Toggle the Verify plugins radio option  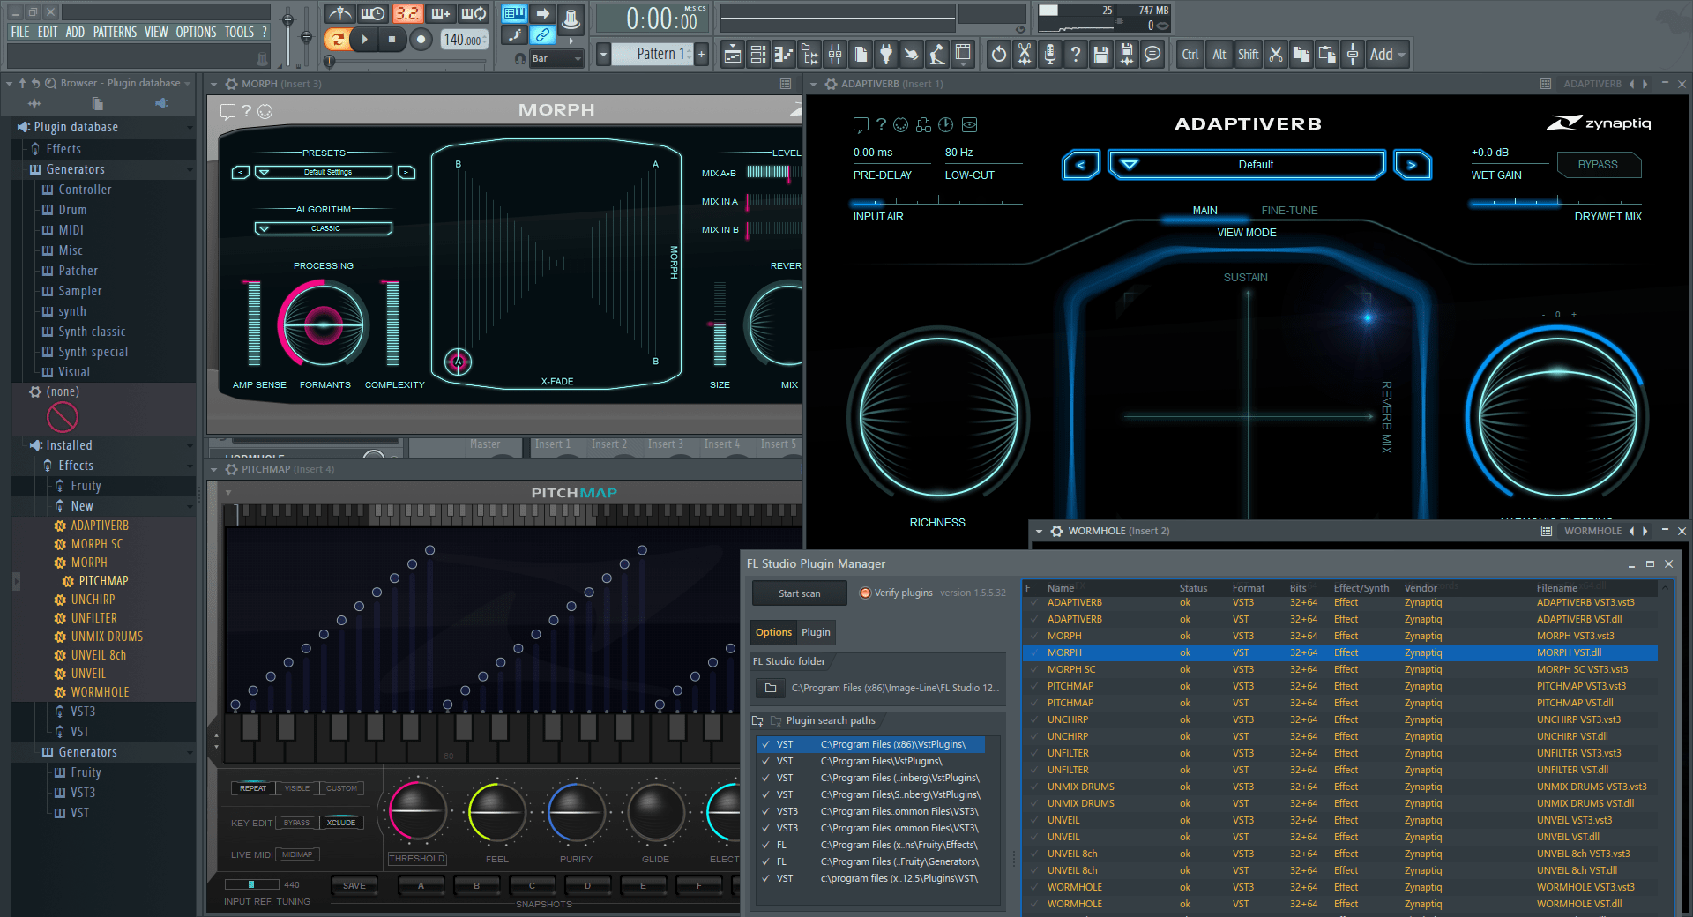point(865,593)
